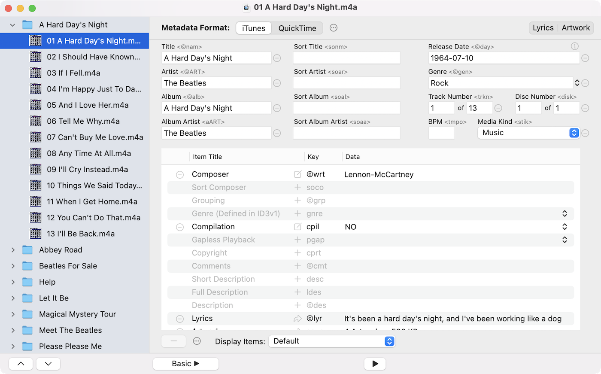This screenshot has width=601, height=374.
Task: Expand the Abbey Road folder
Action: click(13, 250)
